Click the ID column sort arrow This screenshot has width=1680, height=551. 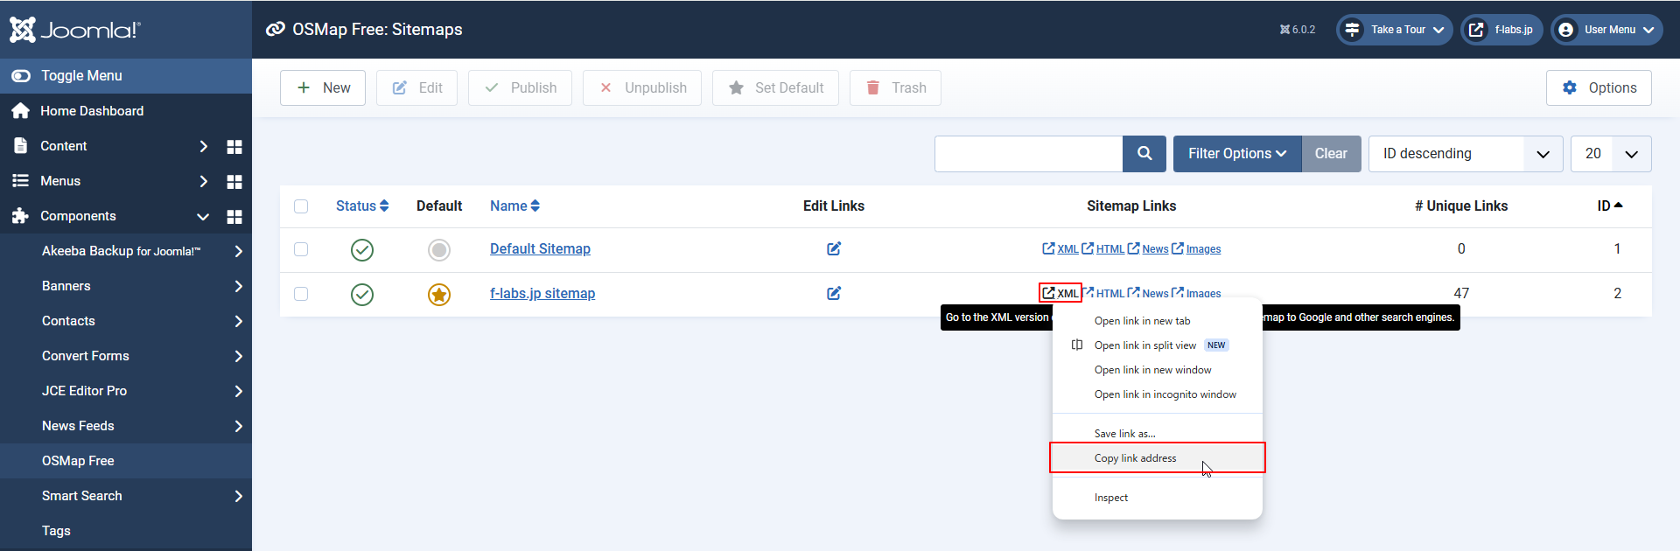coord(1618,206)
